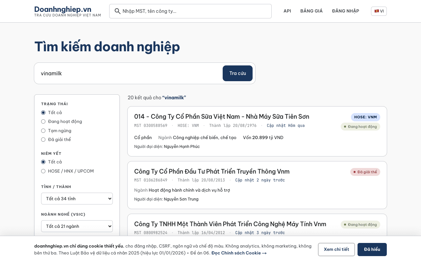Open Phát Triển Công Nghệ Máy Tính Vnm result
421x263 pixels.
(x=230, y=224)
